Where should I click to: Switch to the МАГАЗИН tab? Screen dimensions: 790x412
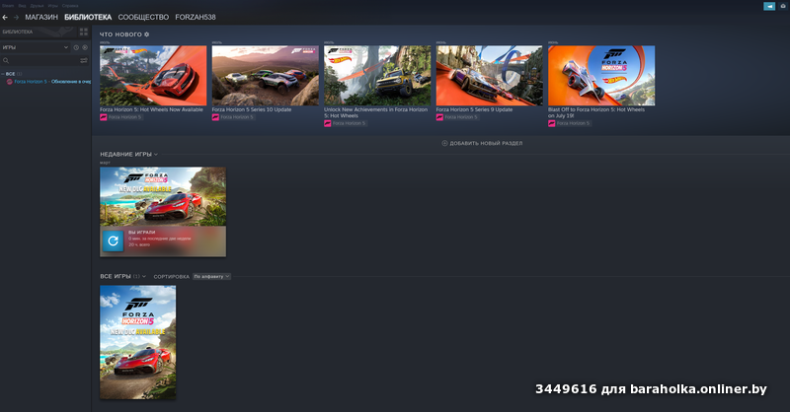(41, 17)
